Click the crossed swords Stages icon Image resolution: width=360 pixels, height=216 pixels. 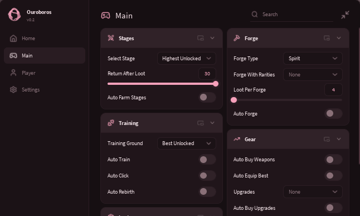coord(111,38)
